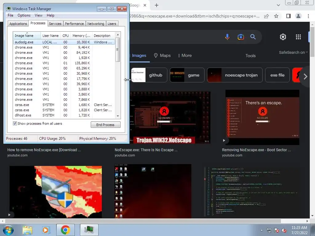Sort by User Name column header

(51, 36)
